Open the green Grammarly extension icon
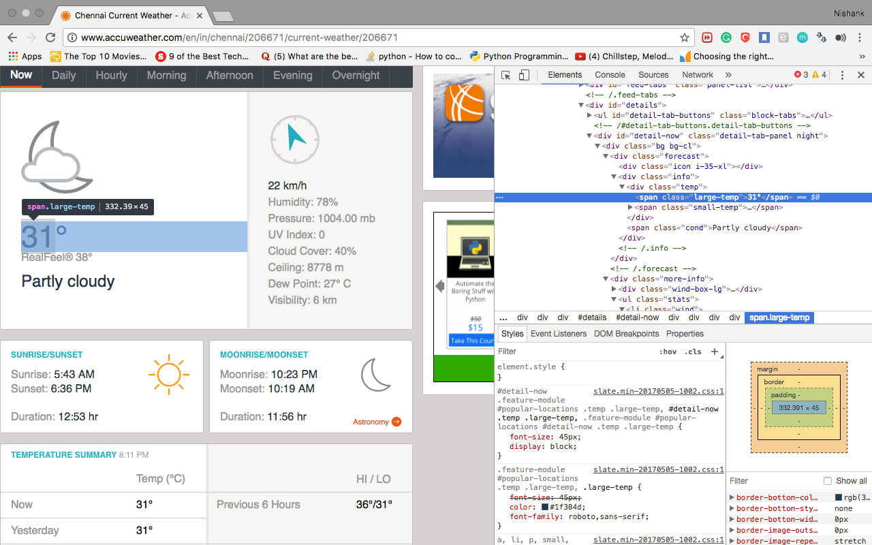 coord(727,37)
